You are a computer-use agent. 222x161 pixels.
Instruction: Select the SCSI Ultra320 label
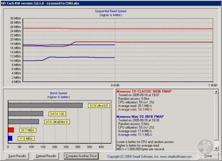click(x=98, y=105)
